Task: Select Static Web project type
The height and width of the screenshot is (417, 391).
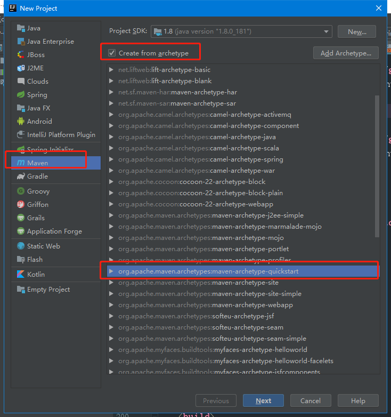Action: pos(56,246)
